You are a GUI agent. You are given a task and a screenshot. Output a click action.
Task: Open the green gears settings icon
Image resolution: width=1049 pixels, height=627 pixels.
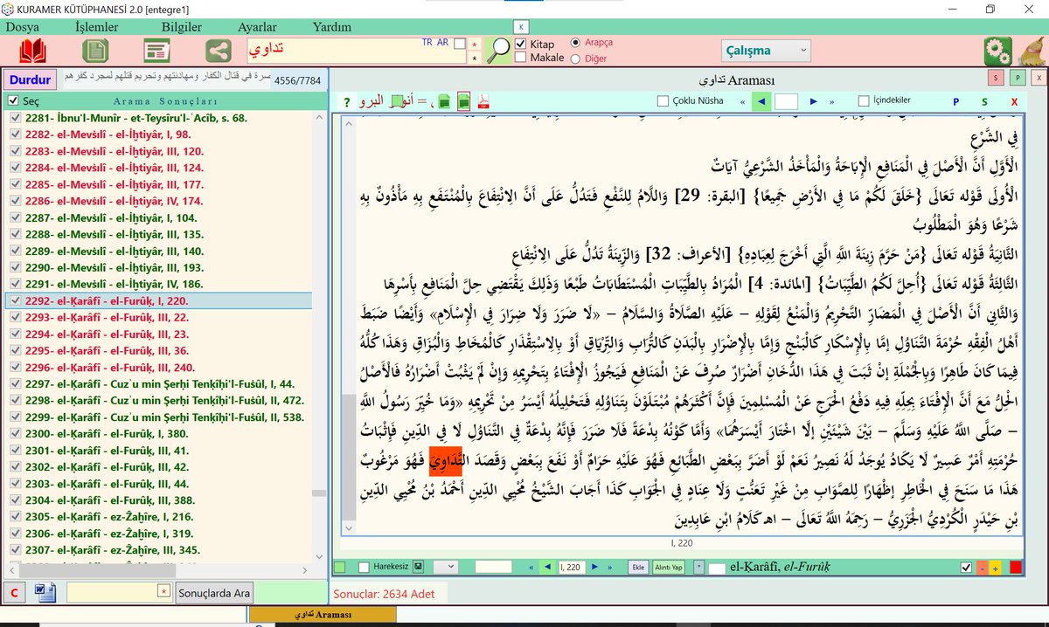(x=997, y=51)
